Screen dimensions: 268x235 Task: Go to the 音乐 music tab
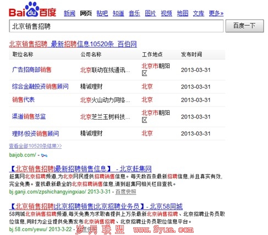[x=134, y=13]
